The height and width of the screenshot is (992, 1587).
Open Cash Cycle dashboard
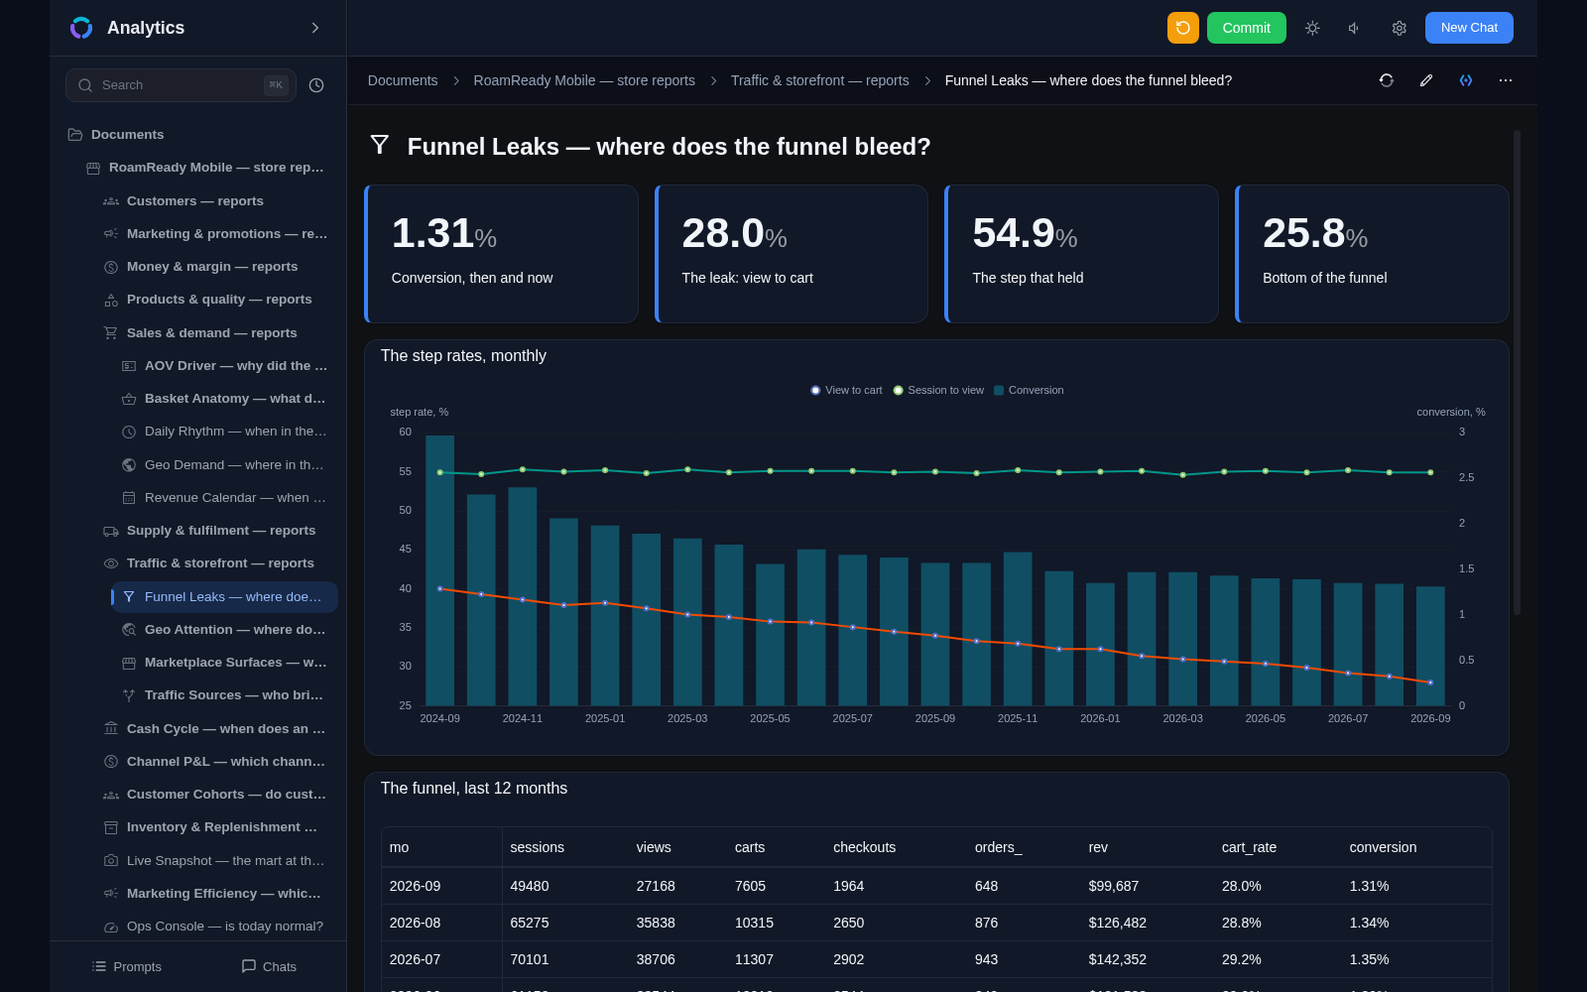(216, 728)
